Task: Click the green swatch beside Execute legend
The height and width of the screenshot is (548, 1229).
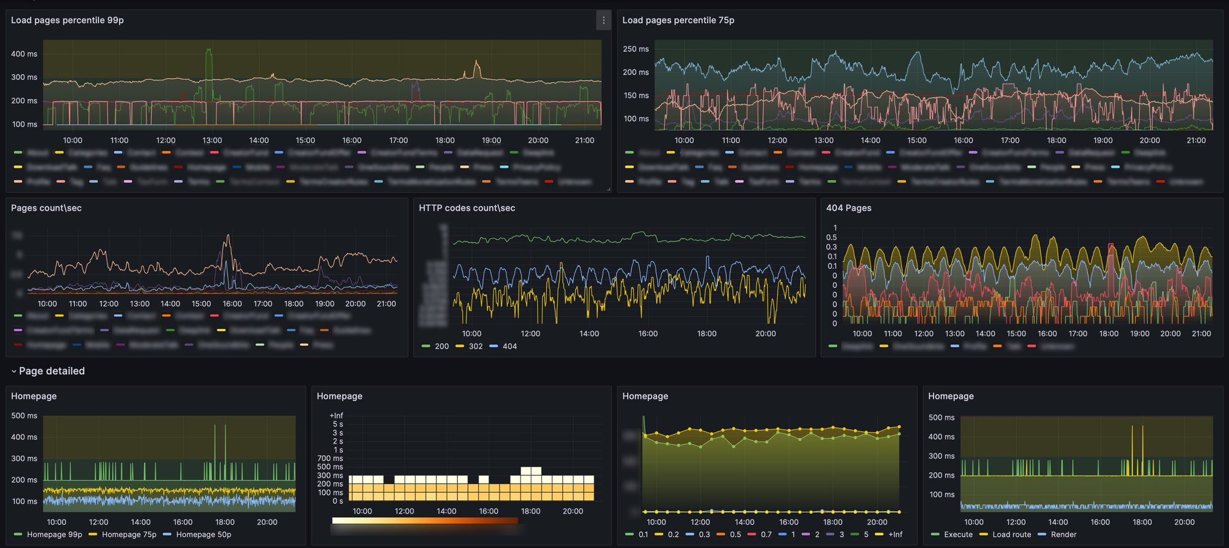Action: tap(935, 534)
